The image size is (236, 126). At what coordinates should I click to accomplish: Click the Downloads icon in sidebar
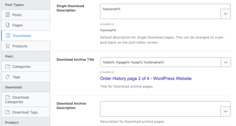pyautogui.click(x=8, y=36)
